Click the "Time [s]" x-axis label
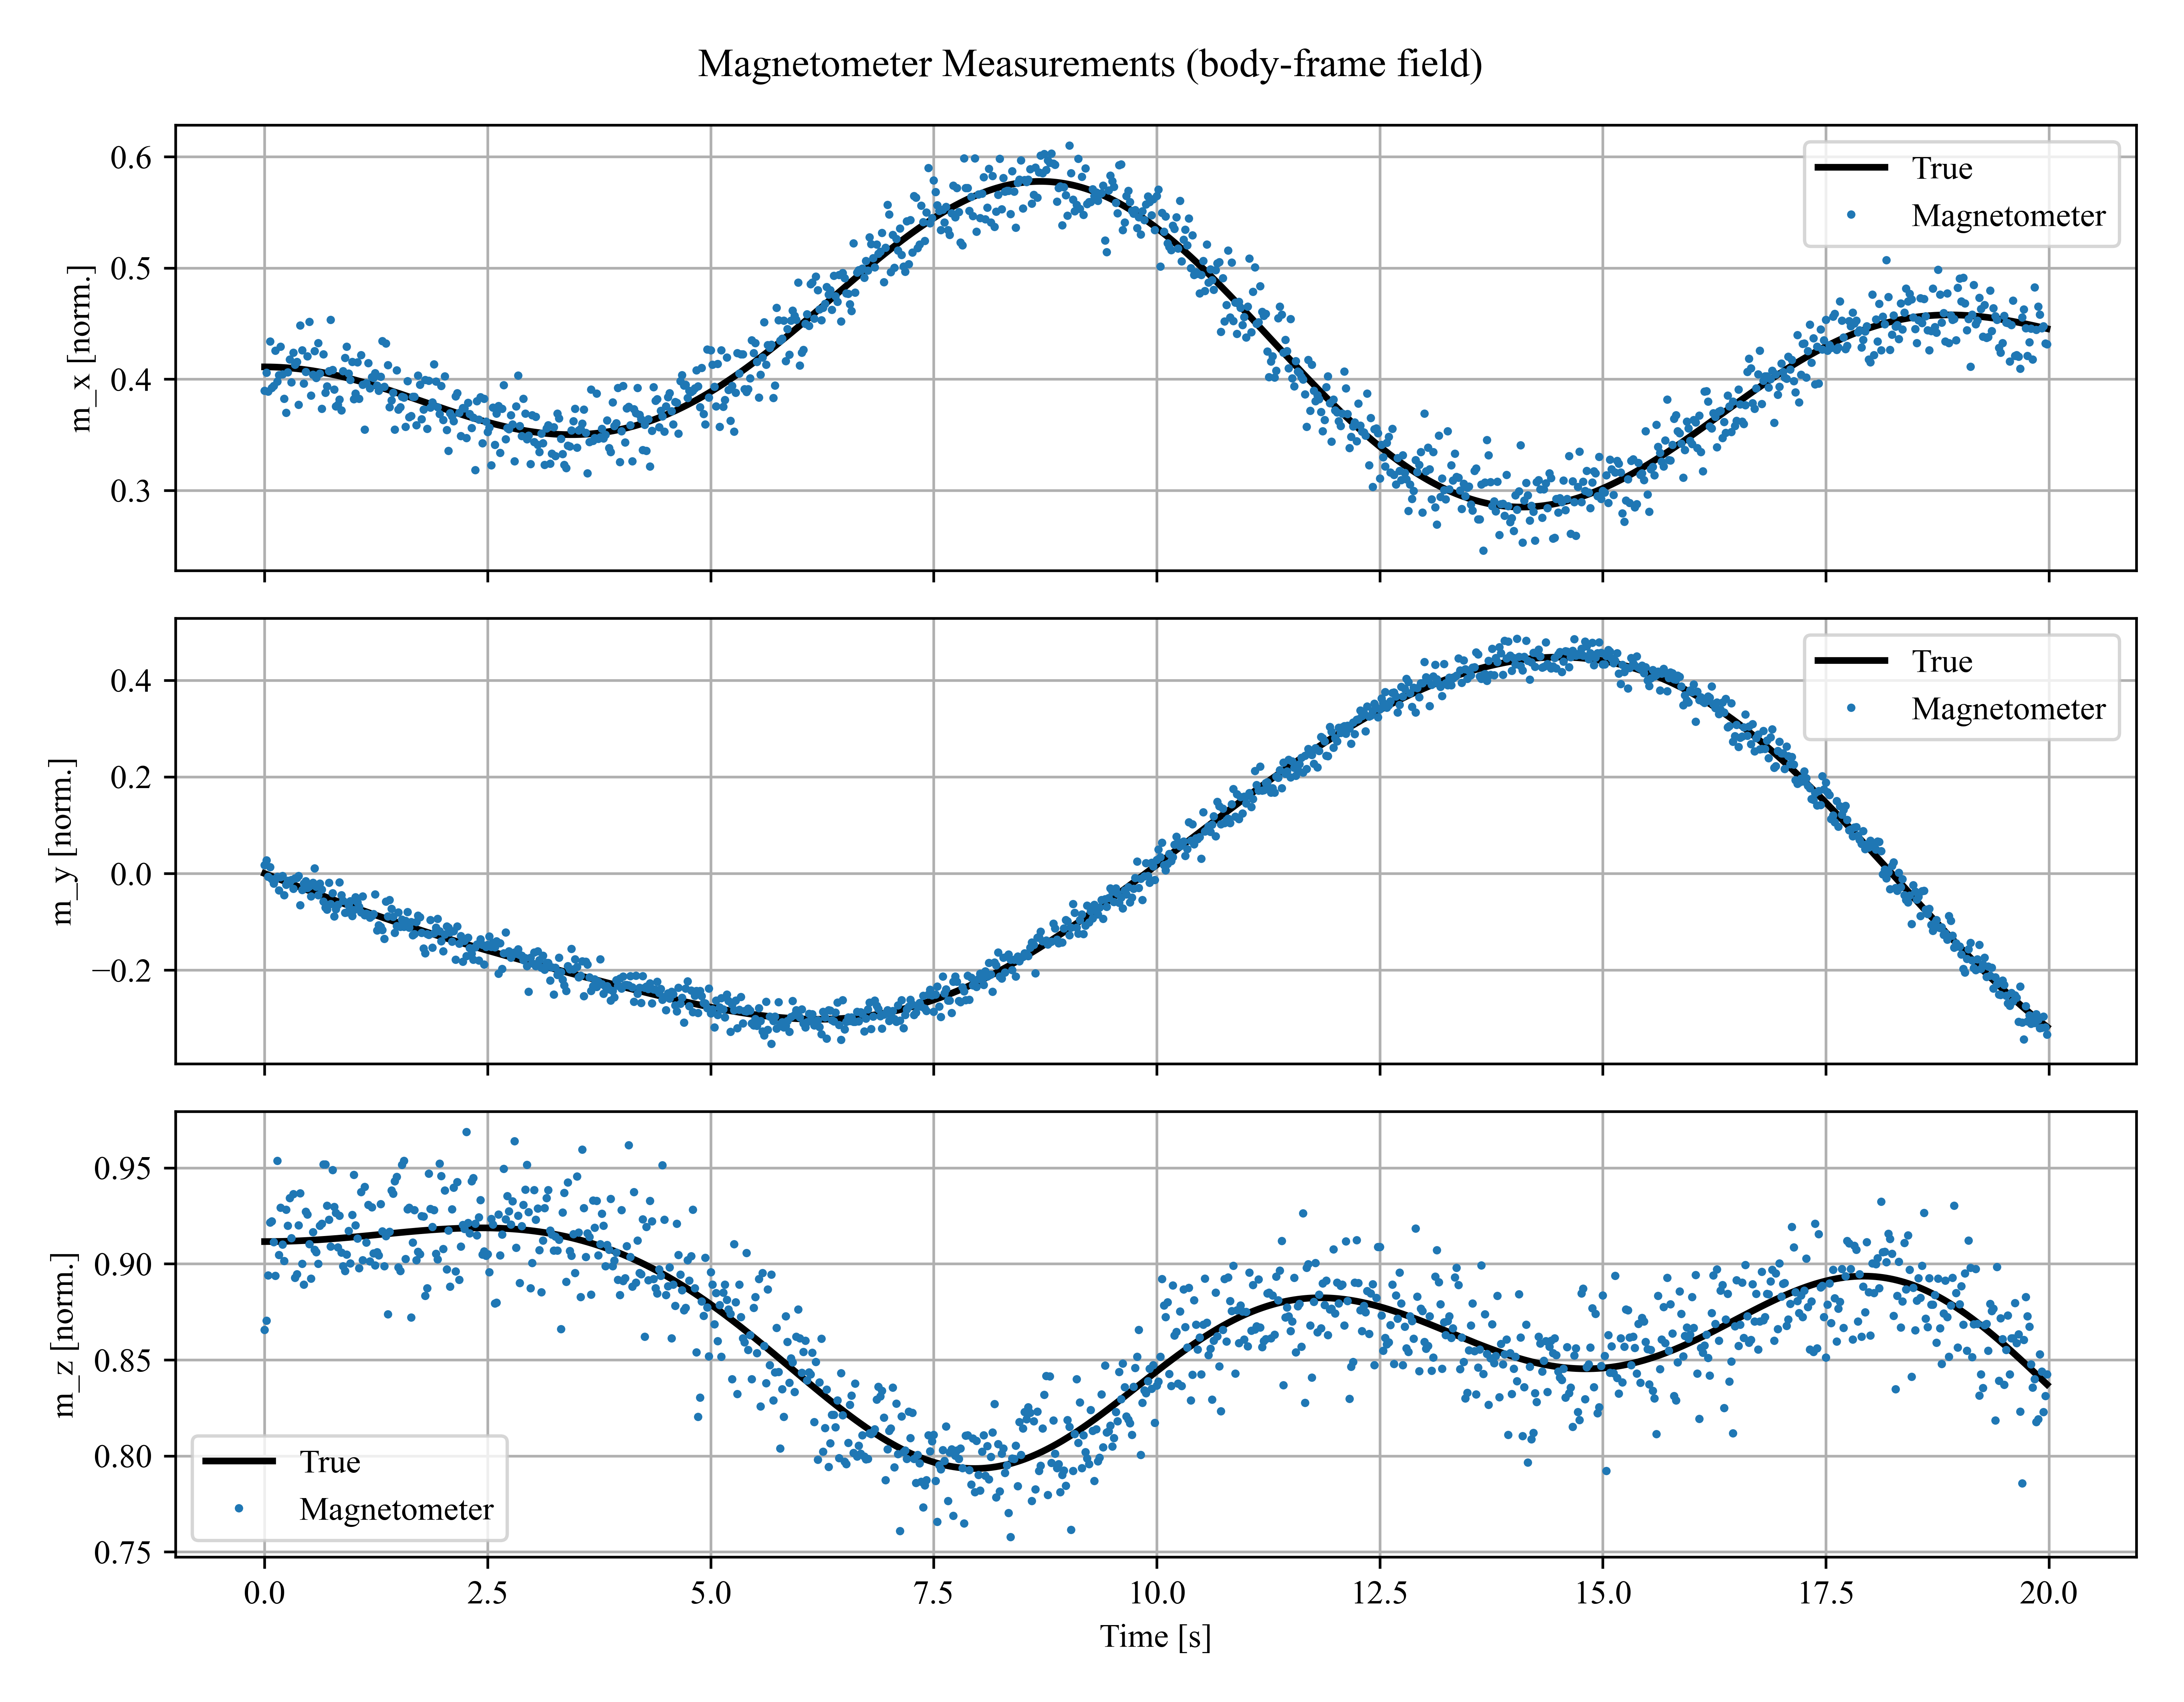The image size is (2184, 1702). (1156, 1637)
